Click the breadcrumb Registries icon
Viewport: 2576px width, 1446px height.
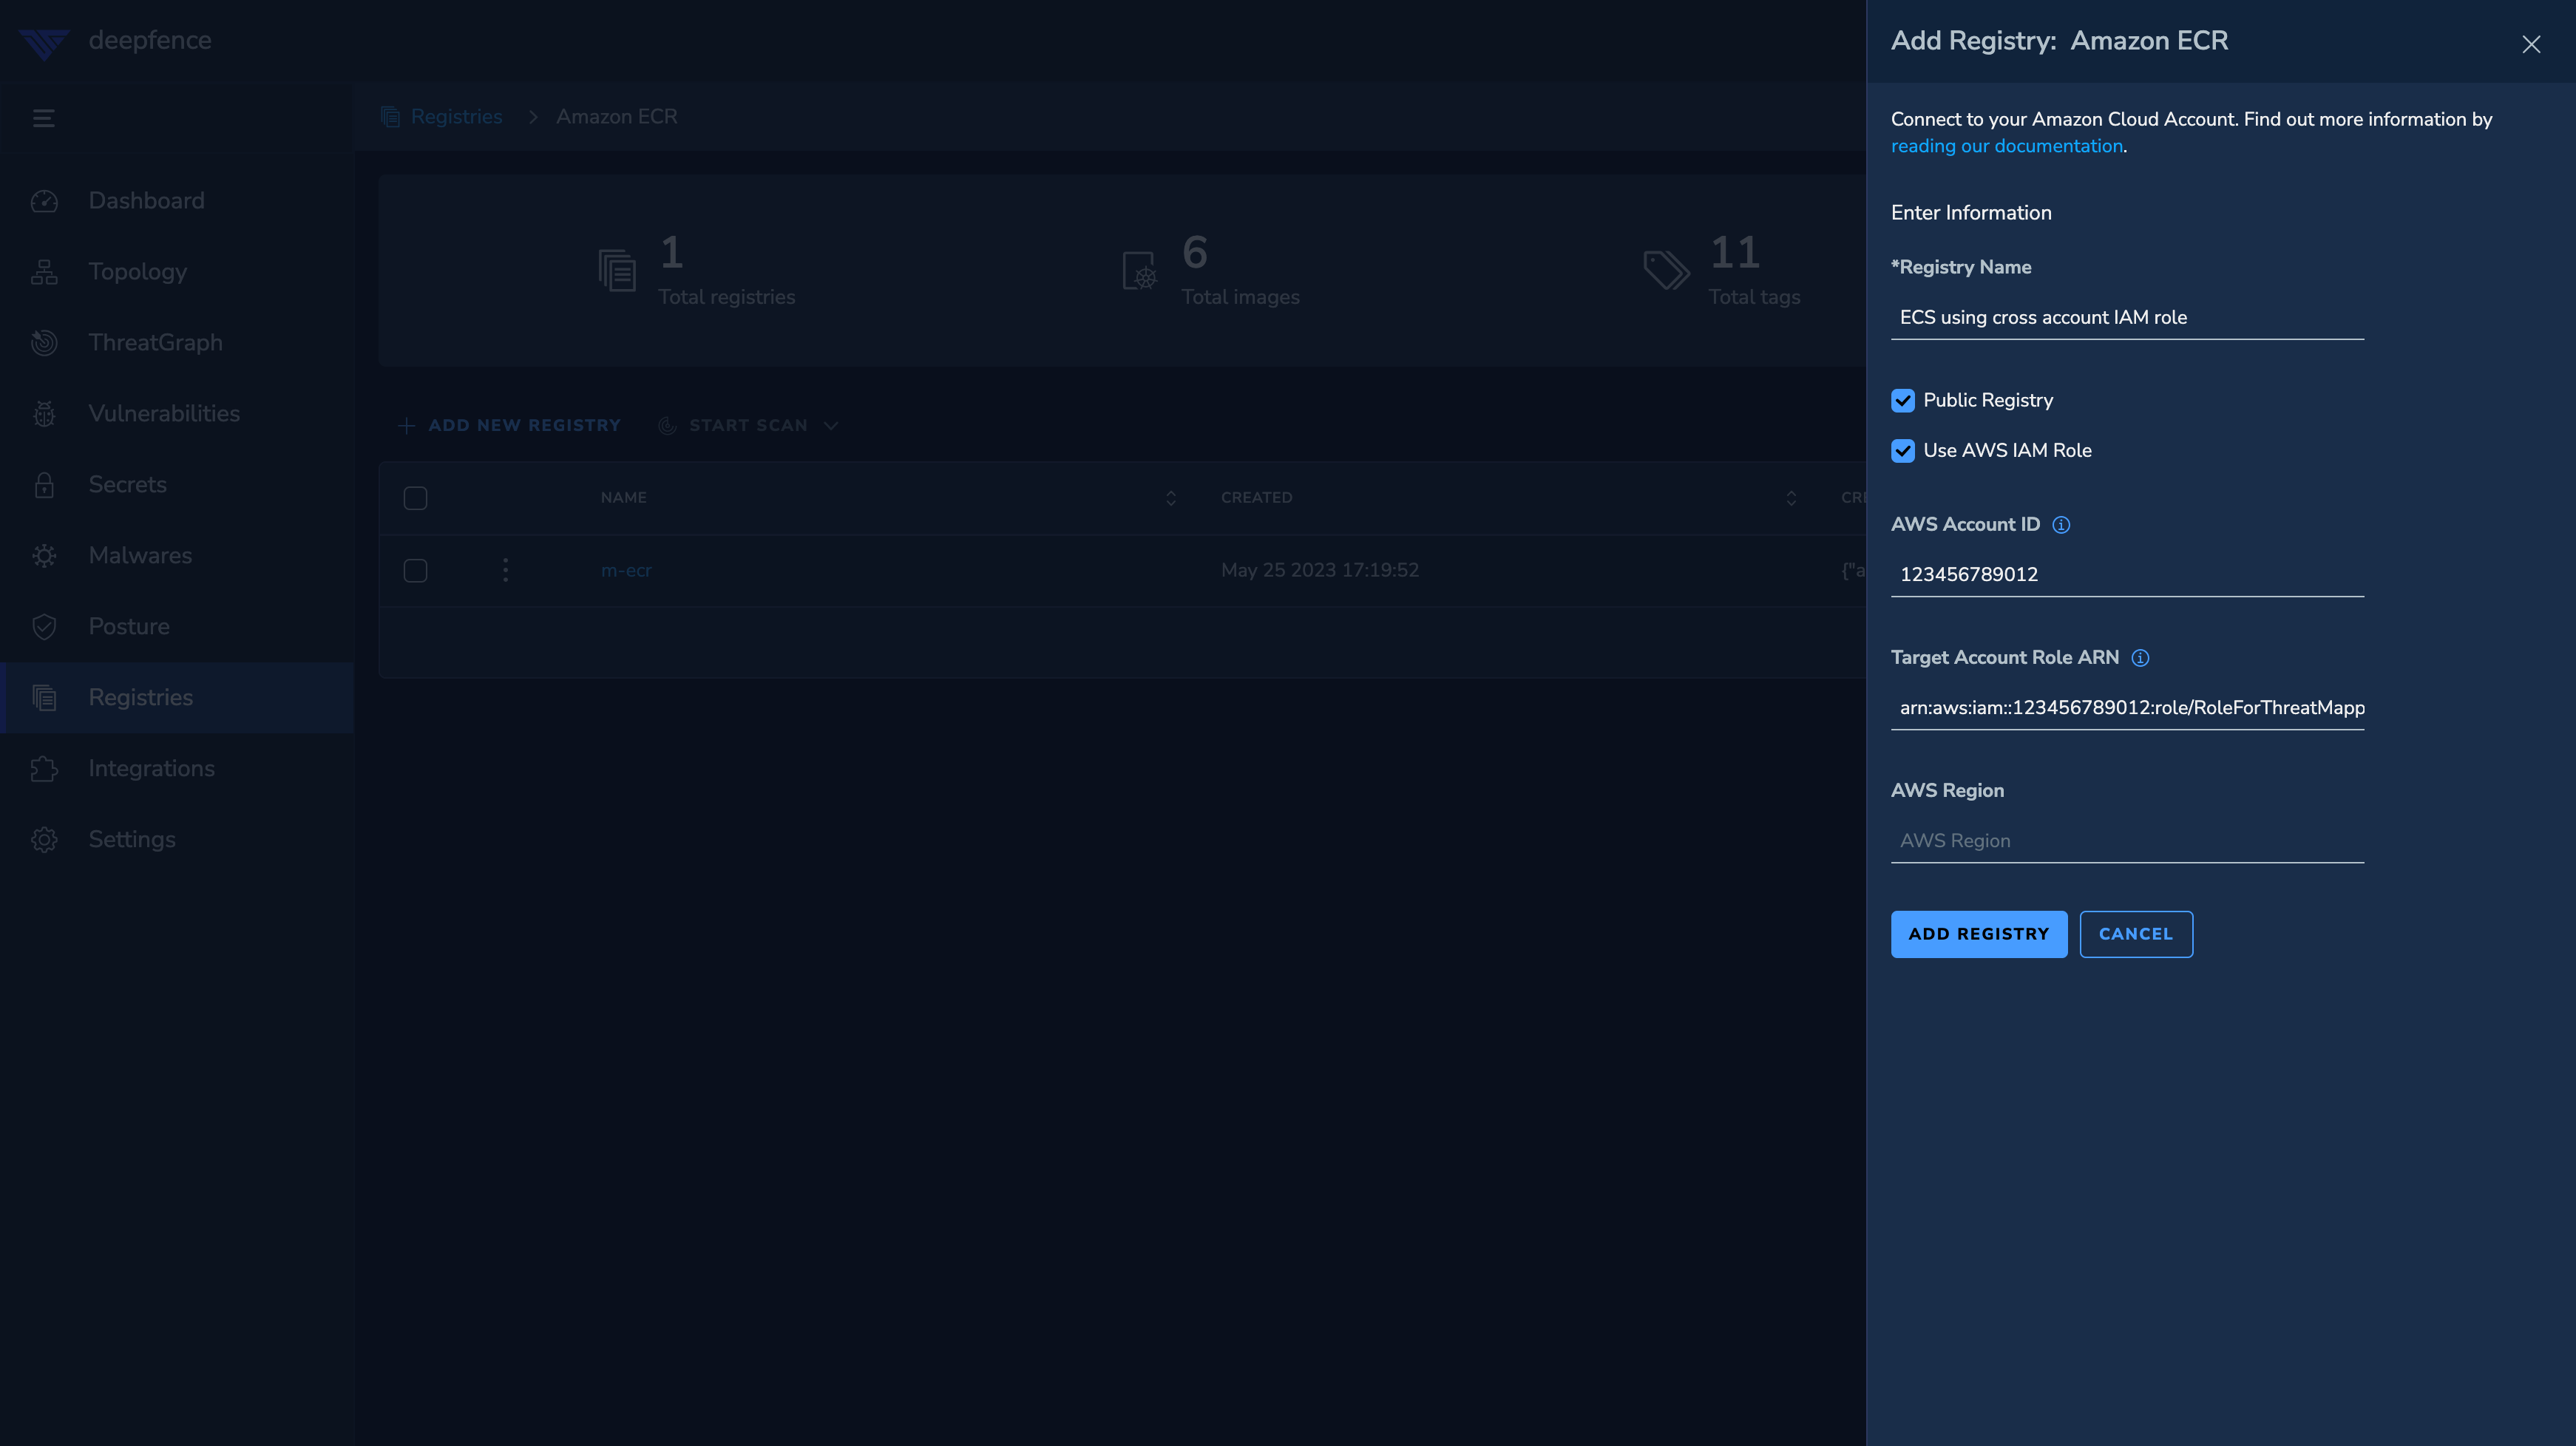(390, 117)
